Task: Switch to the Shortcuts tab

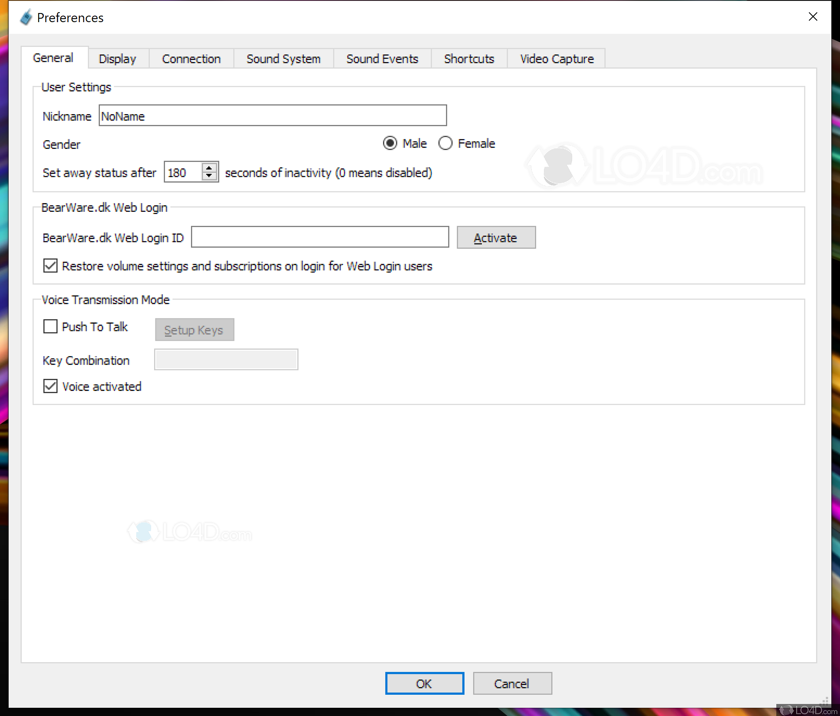Action: point(469,59)
